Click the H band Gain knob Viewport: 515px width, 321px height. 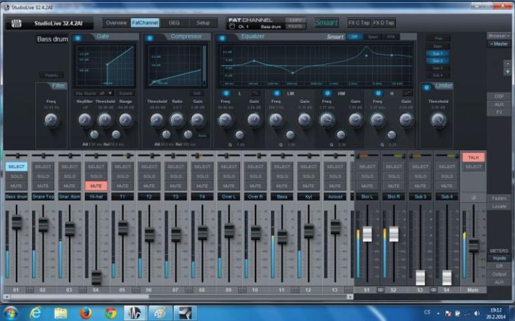(x=407, y=120)
